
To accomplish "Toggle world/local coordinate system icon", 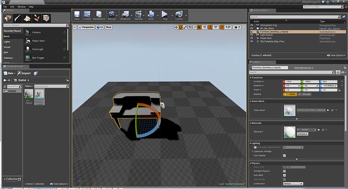I will point(190,27).
